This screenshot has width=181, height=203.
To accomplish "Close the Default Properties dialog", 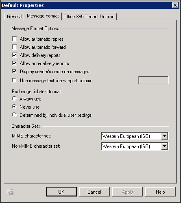I will (x=175, y=5).
